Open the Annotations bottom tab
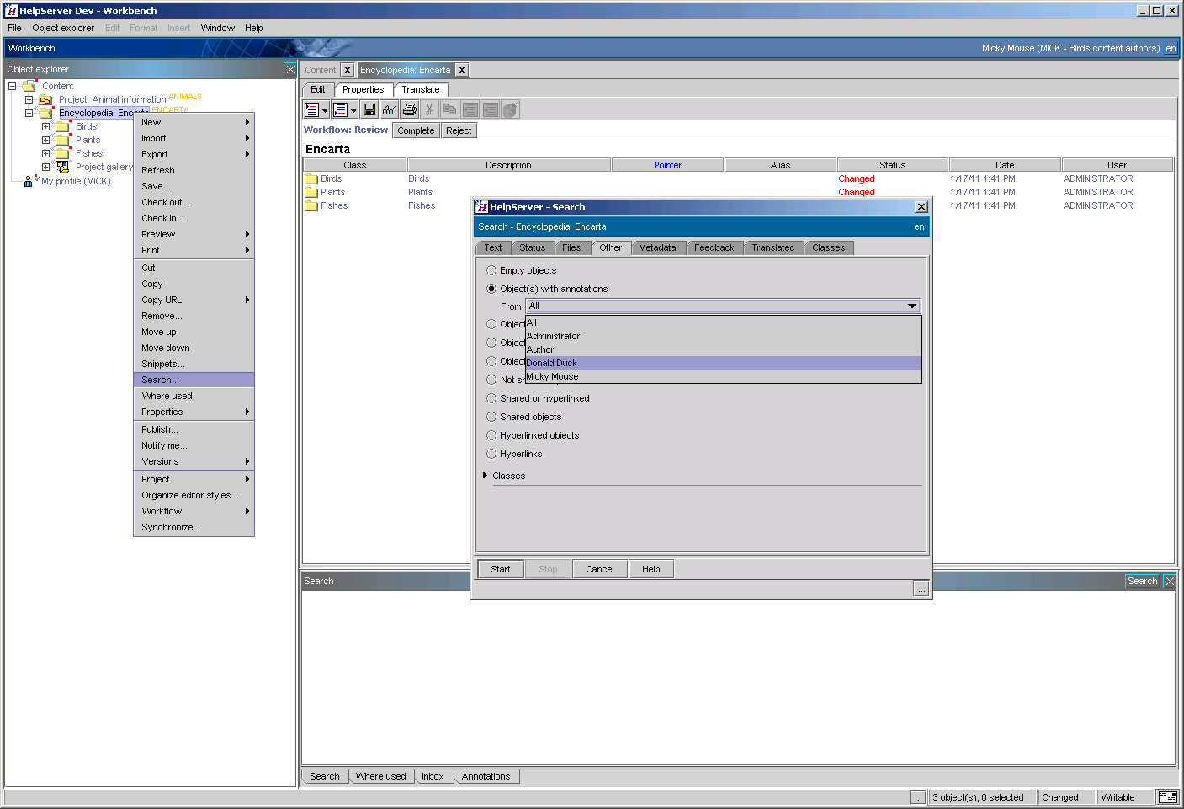Viewport: 1184px width, 809px height. coord(486,776)
